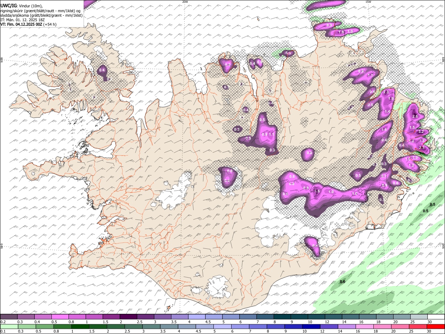Click the '12' label in the rain legend row

coord(322,331)
